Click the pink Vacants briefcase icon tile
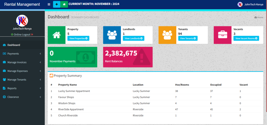Screen dimensions: 267x125 tap(222, 35)
